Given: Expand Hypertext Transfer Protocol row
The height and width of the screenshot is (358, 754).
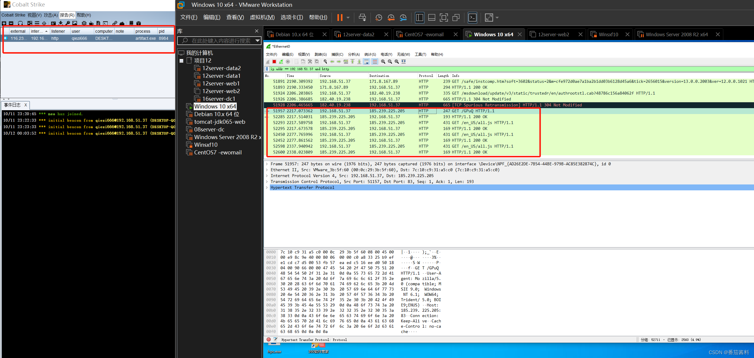Looking at the screenshot, I should tap(267, 187).
